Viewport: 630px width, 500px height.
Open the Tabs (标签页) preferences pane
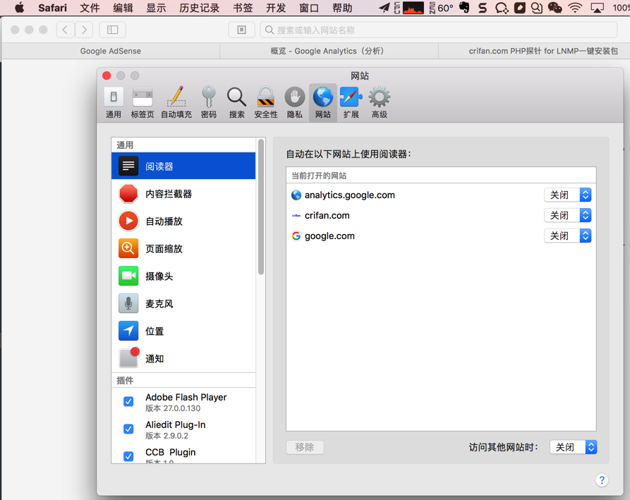click(143, 103)
